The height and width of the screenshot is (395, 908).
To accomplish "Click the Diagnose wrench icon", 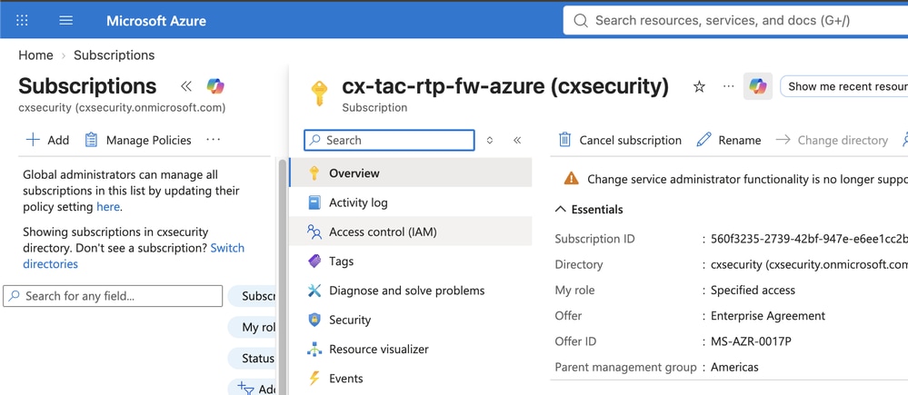I will 314,291.
